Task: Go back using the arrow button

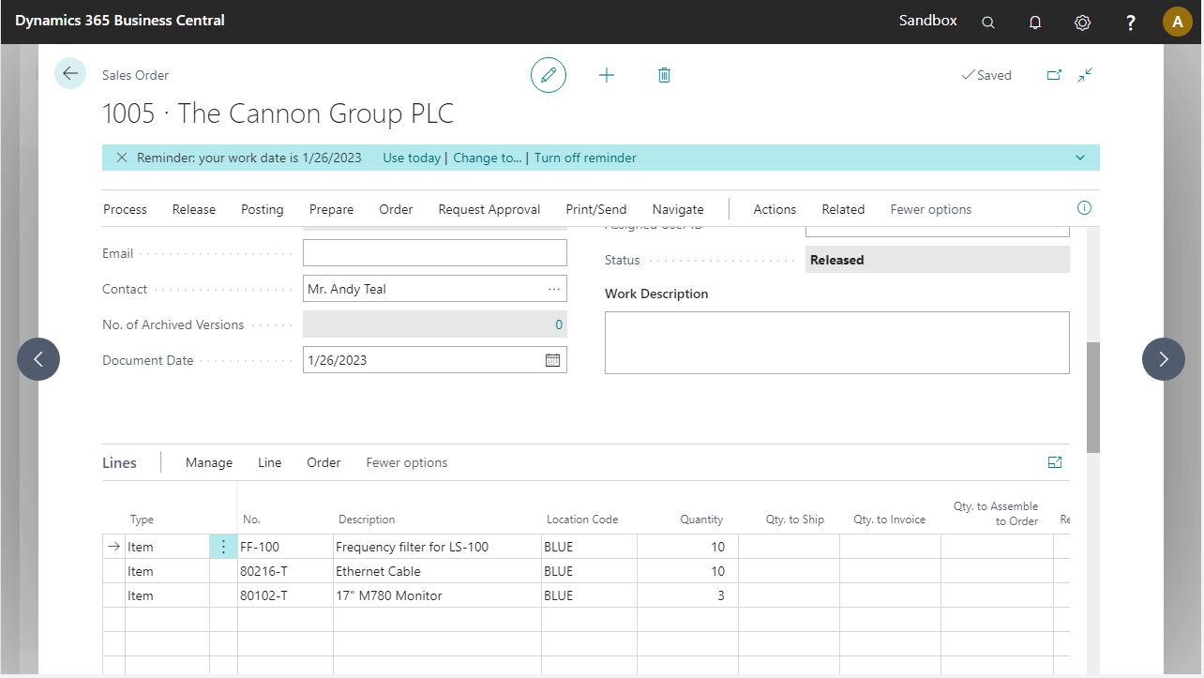Action: [70, 73]
